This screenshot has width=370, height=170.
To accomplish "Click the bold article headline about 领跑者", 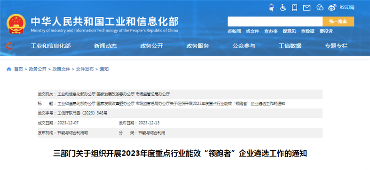I will coord(180,154).
